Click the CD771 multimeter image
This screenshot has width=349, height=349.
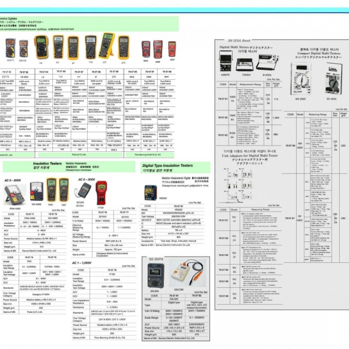11,48
